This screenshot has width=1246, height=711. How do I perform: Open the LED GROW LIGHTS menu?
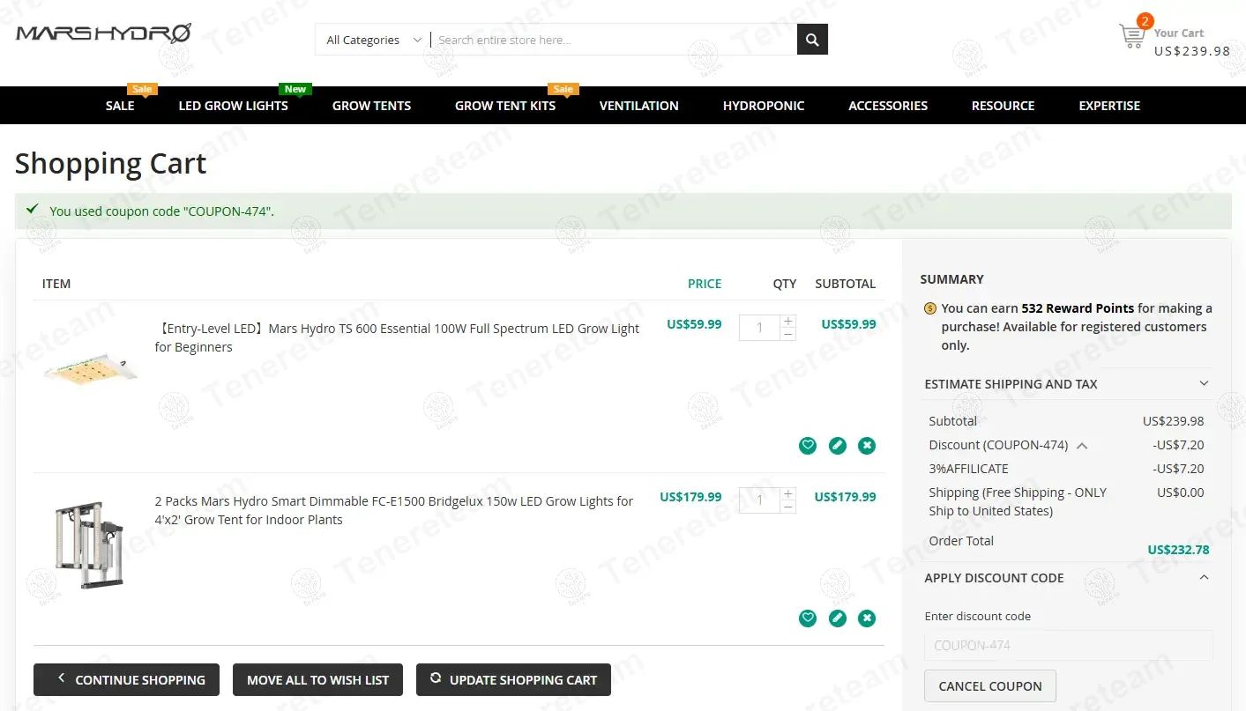coord(234,106)
